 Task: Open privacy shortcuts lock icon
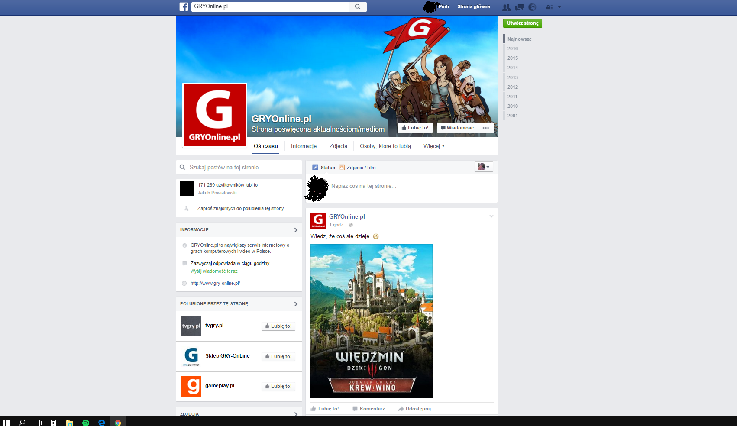pos(550,7)
